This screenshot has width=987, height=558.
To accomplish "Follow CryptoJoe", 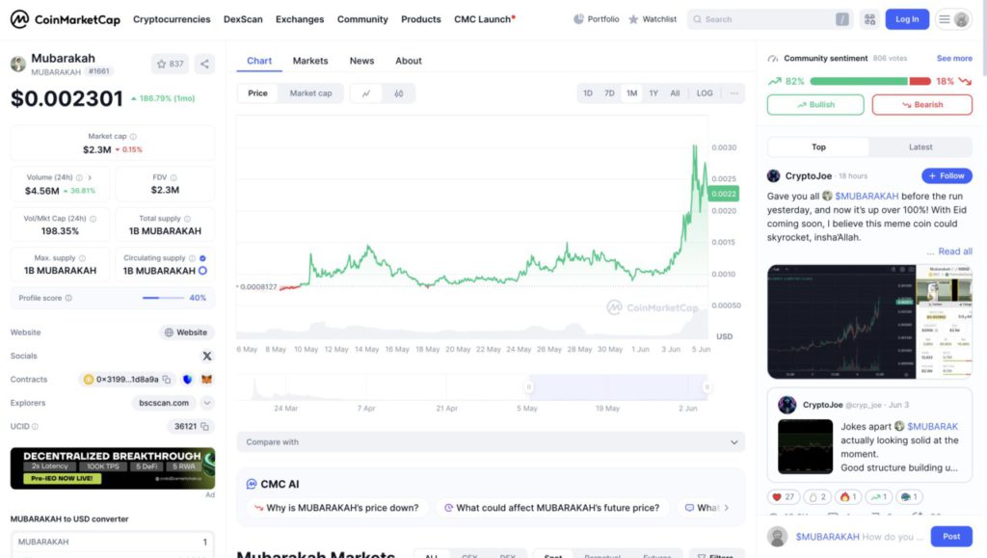I will coord(947,176).
